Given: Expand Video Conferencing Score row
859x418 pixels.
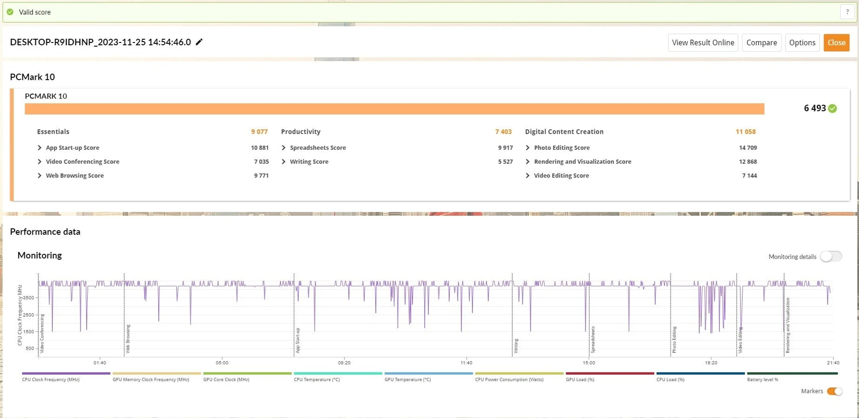Looking at the screenshot, I should (x=39, y=161).
